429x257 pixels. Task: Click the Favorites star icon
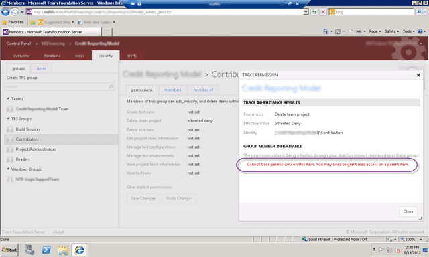point(5,22)
